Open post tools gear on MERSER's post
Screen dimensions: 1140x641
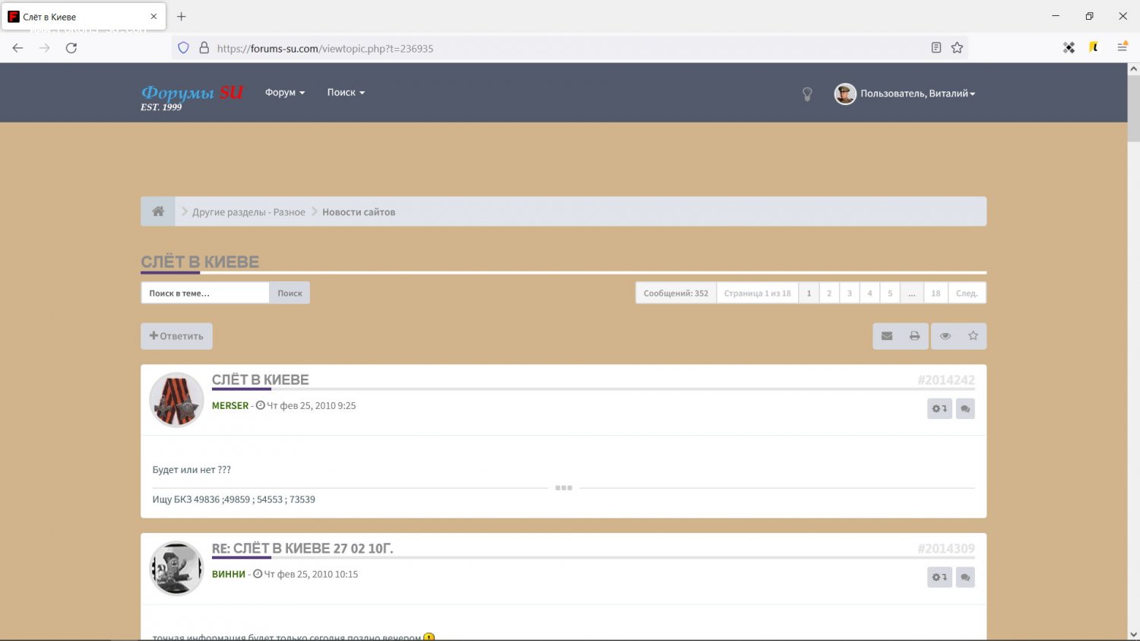939,409
